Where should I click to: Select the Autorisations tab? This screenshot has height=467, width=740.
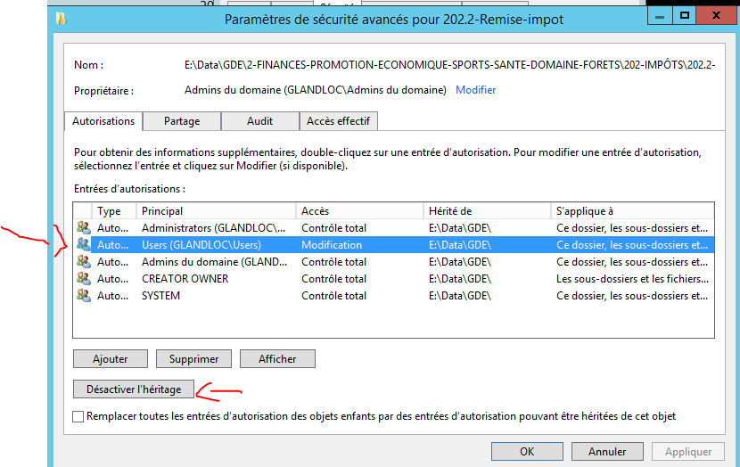[x=103, y=120]
